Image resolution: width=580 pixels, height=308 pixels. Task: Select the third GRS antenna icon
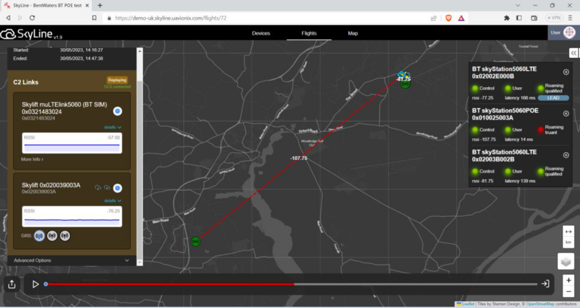[x=65, y=236]
